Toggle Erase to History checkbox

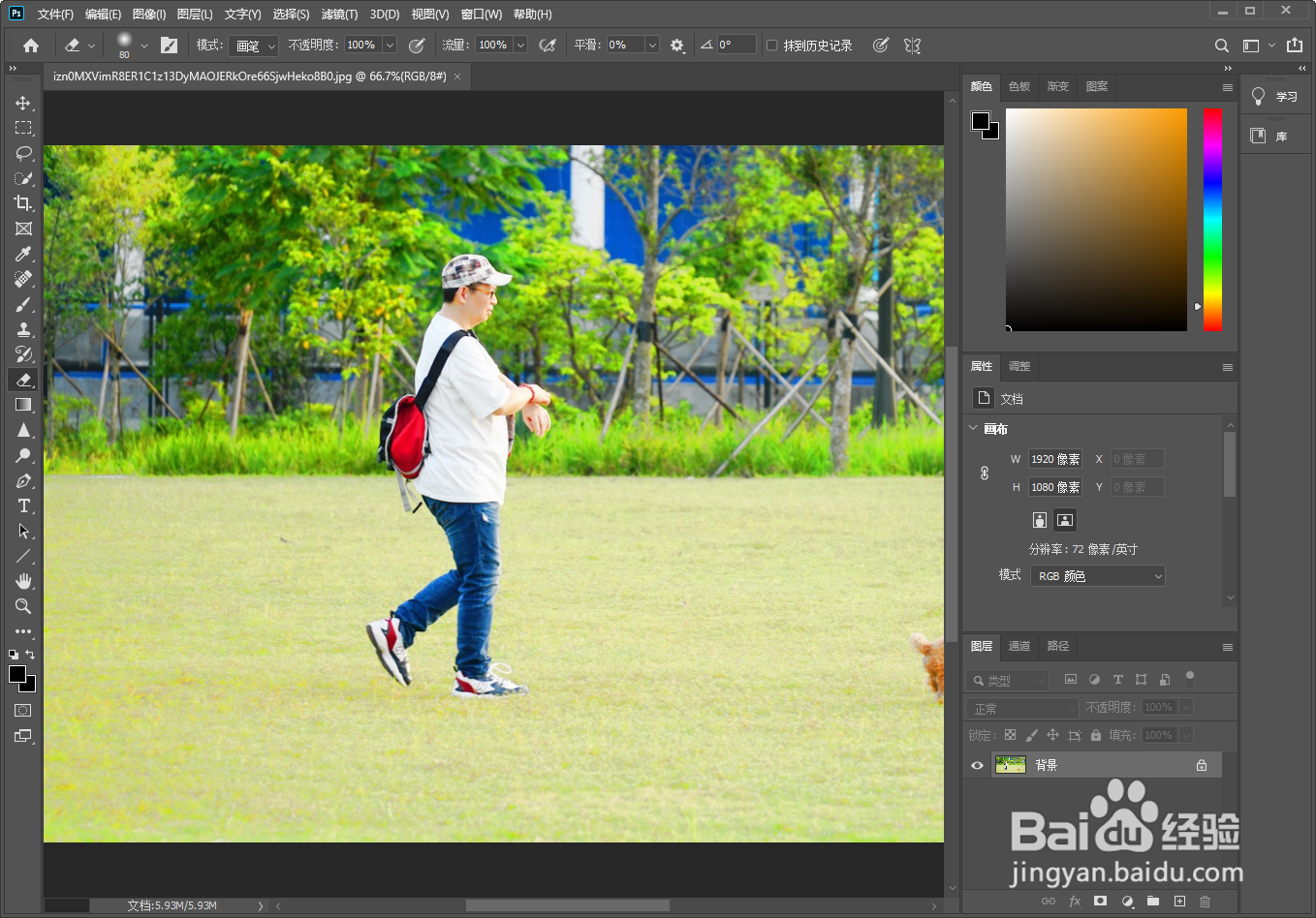772,46
